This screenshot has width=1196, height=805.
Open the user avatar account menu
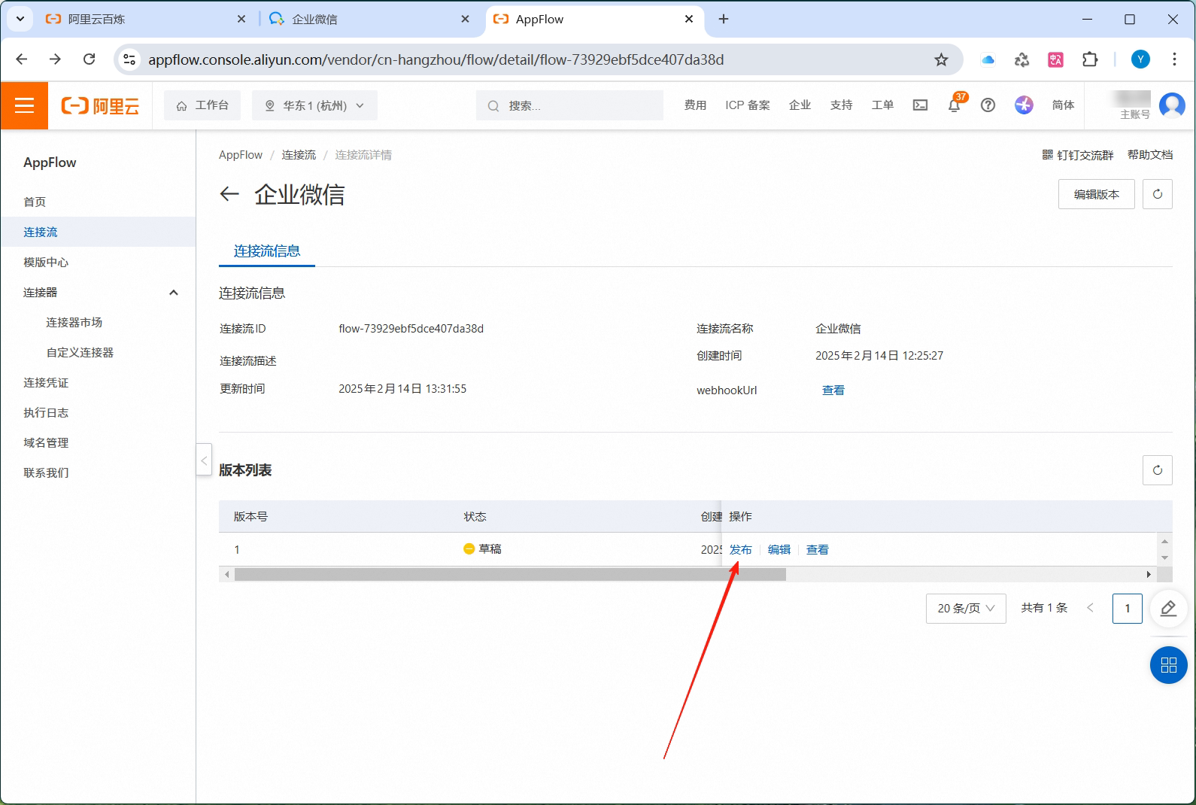click(x=1172, y=105)
